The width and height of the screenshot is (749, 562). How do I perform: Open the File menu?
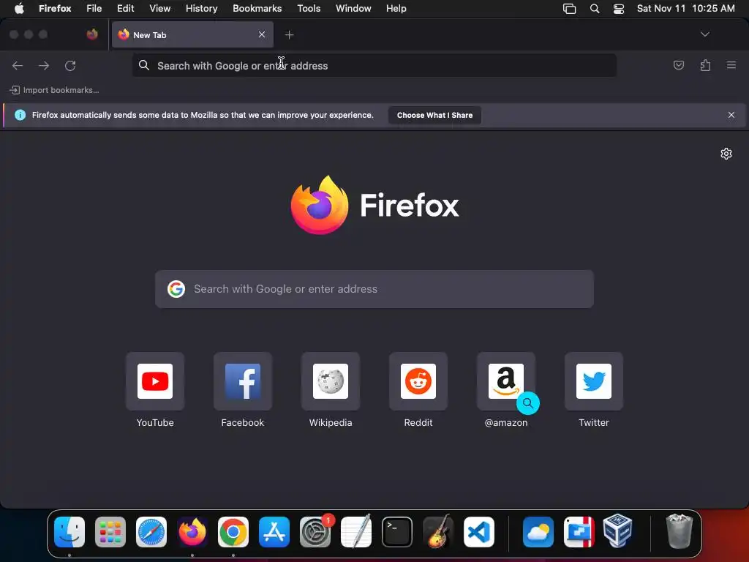pyautogui.click(x=94, y=8)
